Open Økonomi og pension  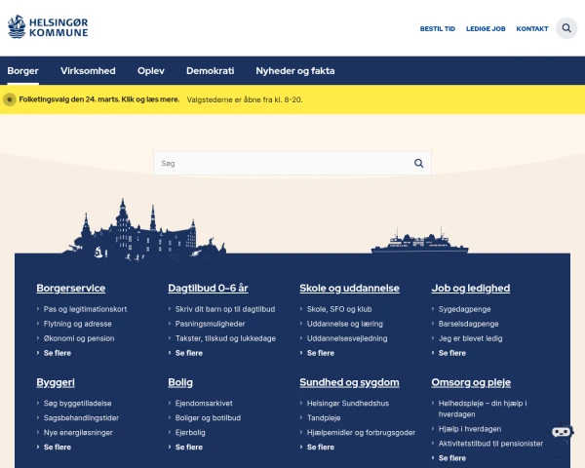click(79, 338)
